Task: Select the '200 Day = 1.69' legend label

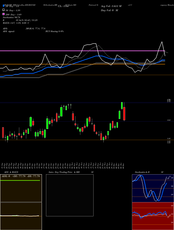Action: pyautogui.click(x=13, y=15)
